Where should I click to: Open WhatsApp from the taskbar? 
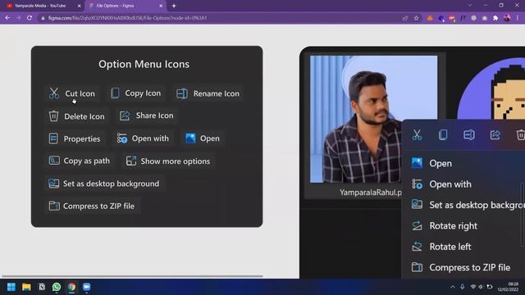point(57,287)
